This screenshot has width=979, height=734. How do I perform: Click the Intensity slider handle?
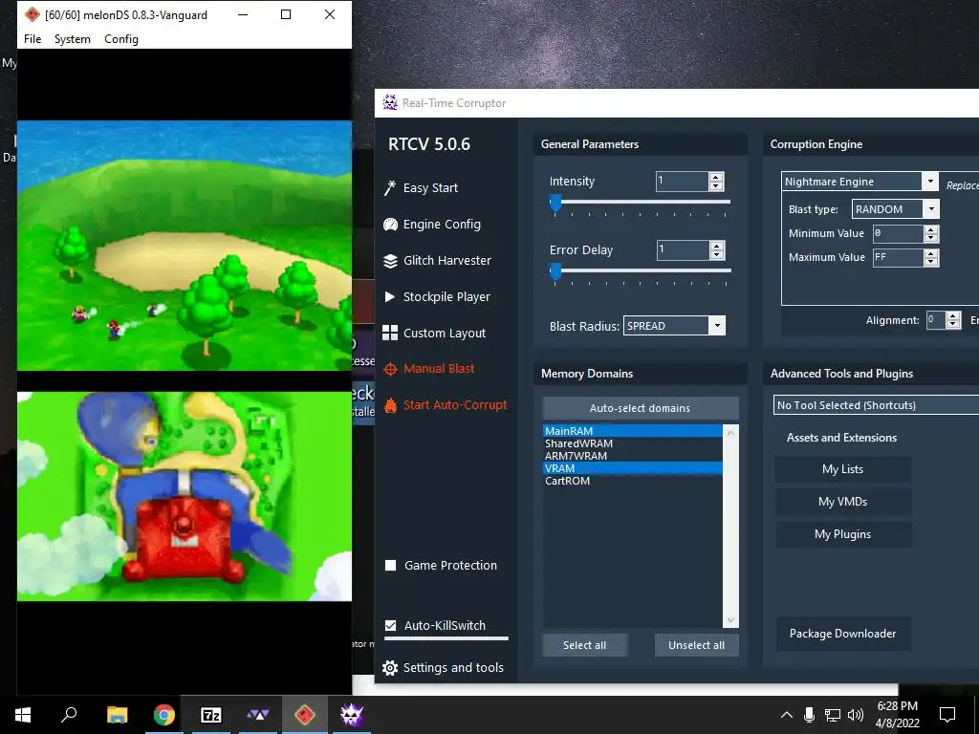tap(555, 203)
